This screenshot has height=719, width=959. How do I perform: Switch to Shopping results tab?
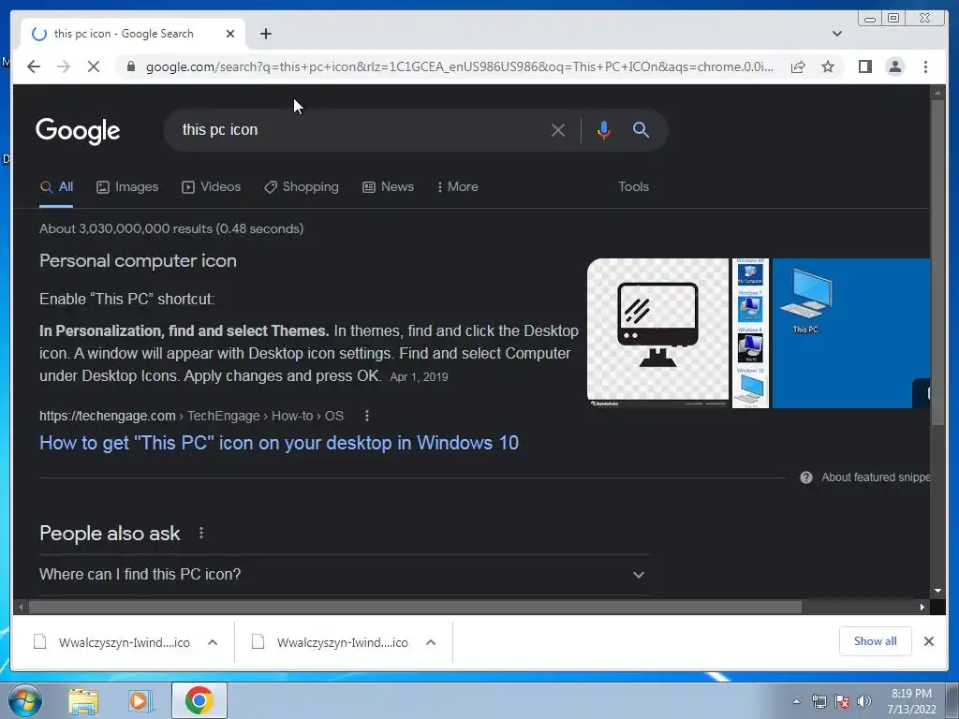coord(302,187)
